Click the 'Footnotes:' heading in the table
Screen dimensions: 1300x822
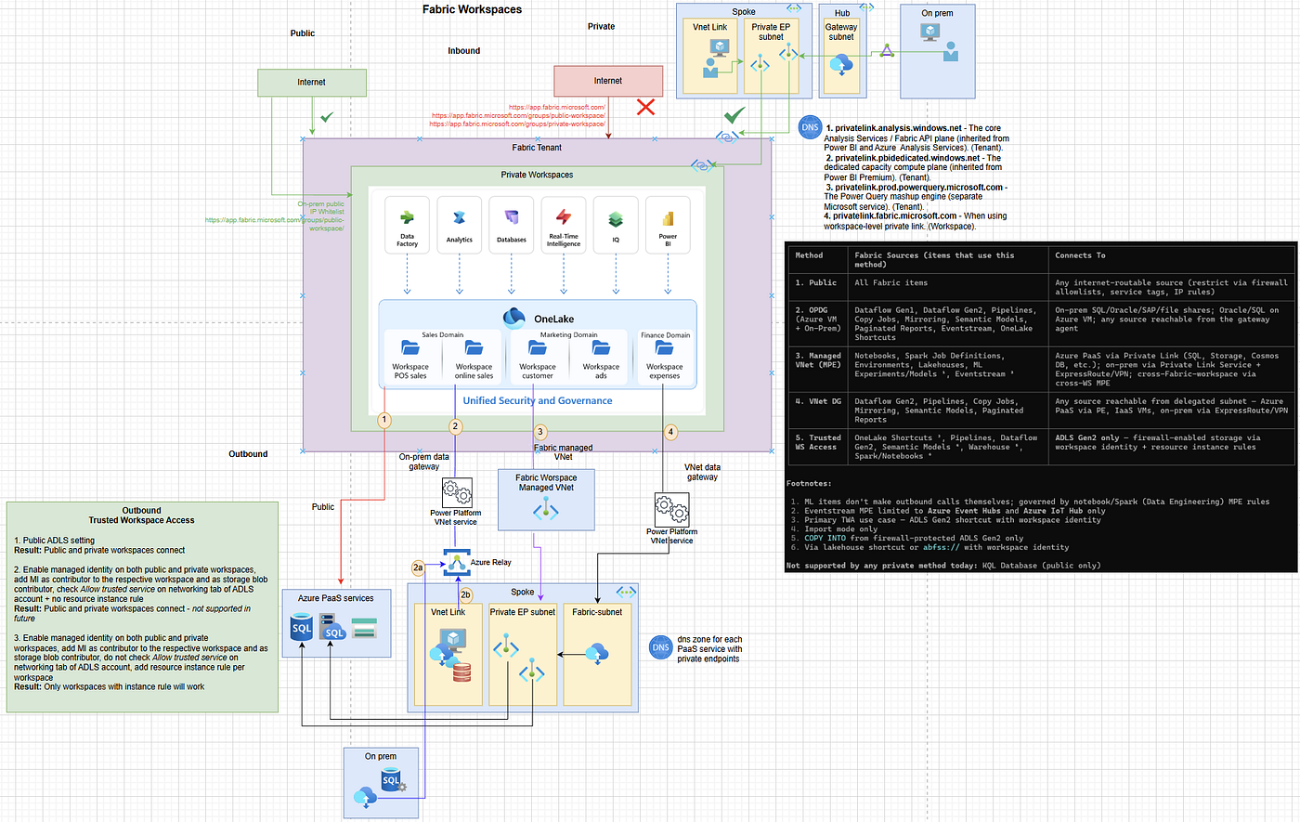point(809,483)
